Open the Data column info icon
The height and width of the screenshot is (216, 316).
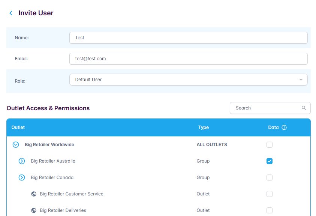tap(284, 127)
